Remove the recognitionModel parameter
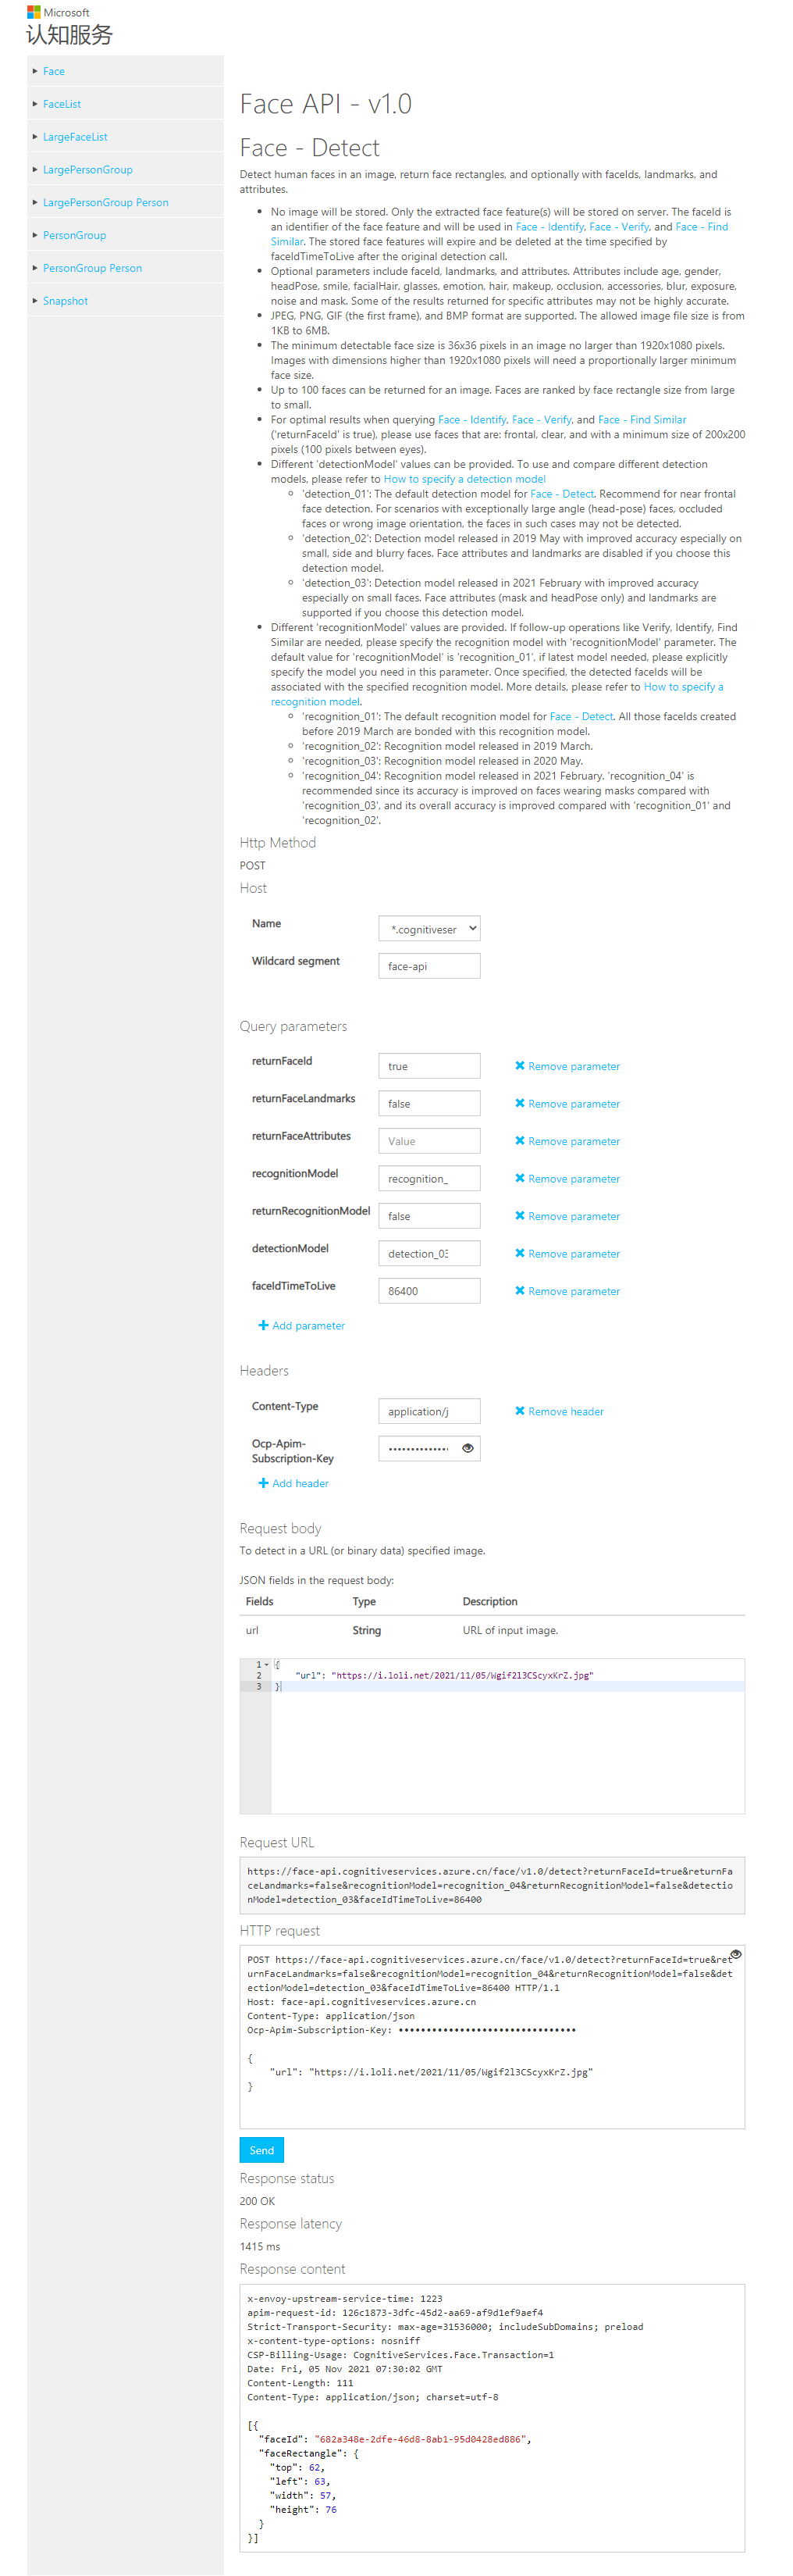The image size is (793, 2576). pyautogui.click(x=567, y=1179)
